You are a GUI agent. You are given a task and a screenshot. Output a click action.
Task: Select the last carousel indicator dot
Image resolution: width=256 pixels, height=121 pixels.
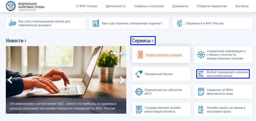pos(121,53)
